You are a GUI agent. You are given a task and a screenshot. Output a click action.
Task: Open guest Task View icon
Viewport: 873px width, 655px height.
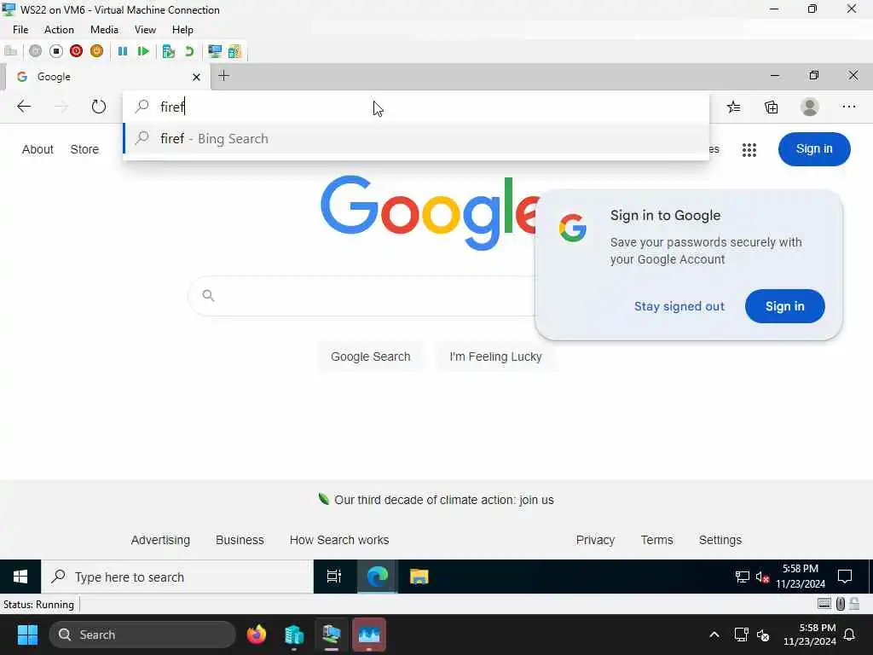click(x=333, y=577)
